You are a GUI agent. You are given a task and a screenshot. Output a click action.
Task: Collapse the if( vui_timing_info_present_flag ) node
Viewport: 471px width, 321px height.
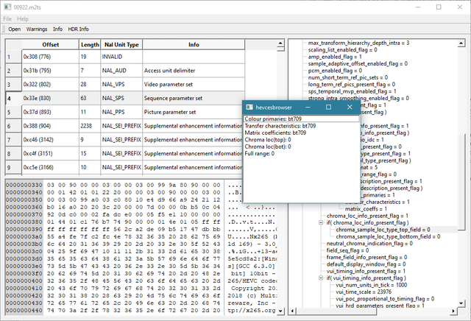tap(321, 278)
